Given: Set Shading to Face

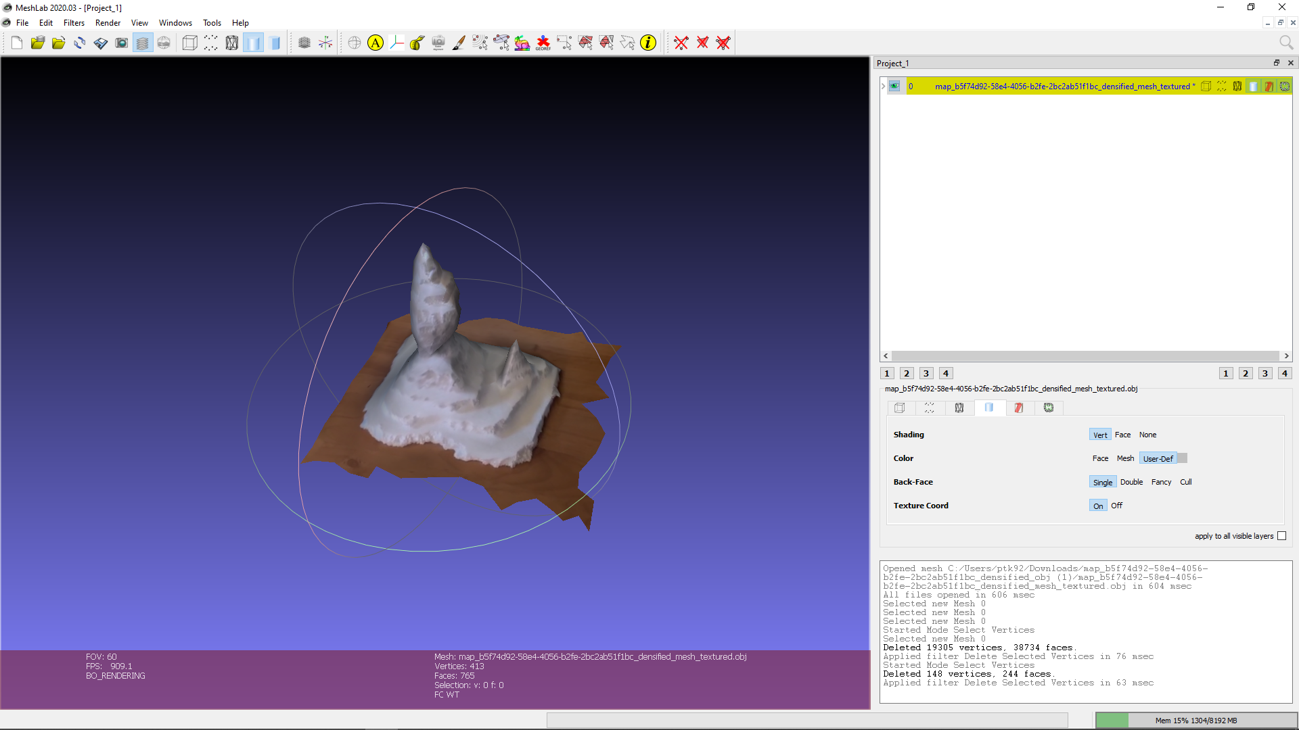Looking at the screenshot, I should [1122, 435].
